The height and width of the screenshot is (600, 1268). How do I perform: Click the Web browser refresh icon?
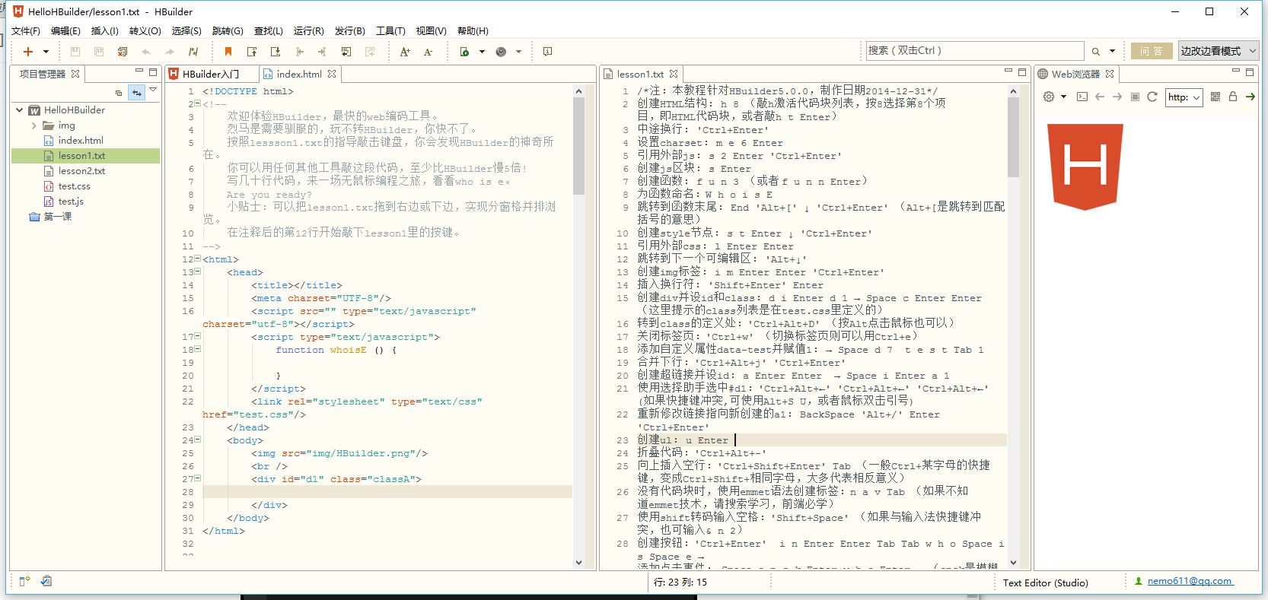pos(1152,97)
